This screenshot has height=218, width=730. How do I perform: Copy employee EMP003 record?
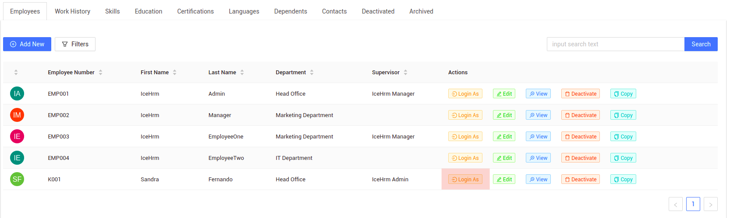[x=623, y=136]
